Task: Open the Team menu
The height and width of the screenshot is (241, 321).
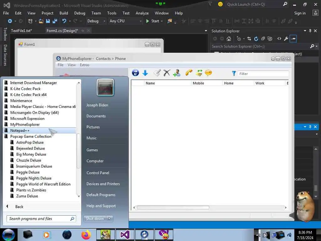Action: point(96,13)
